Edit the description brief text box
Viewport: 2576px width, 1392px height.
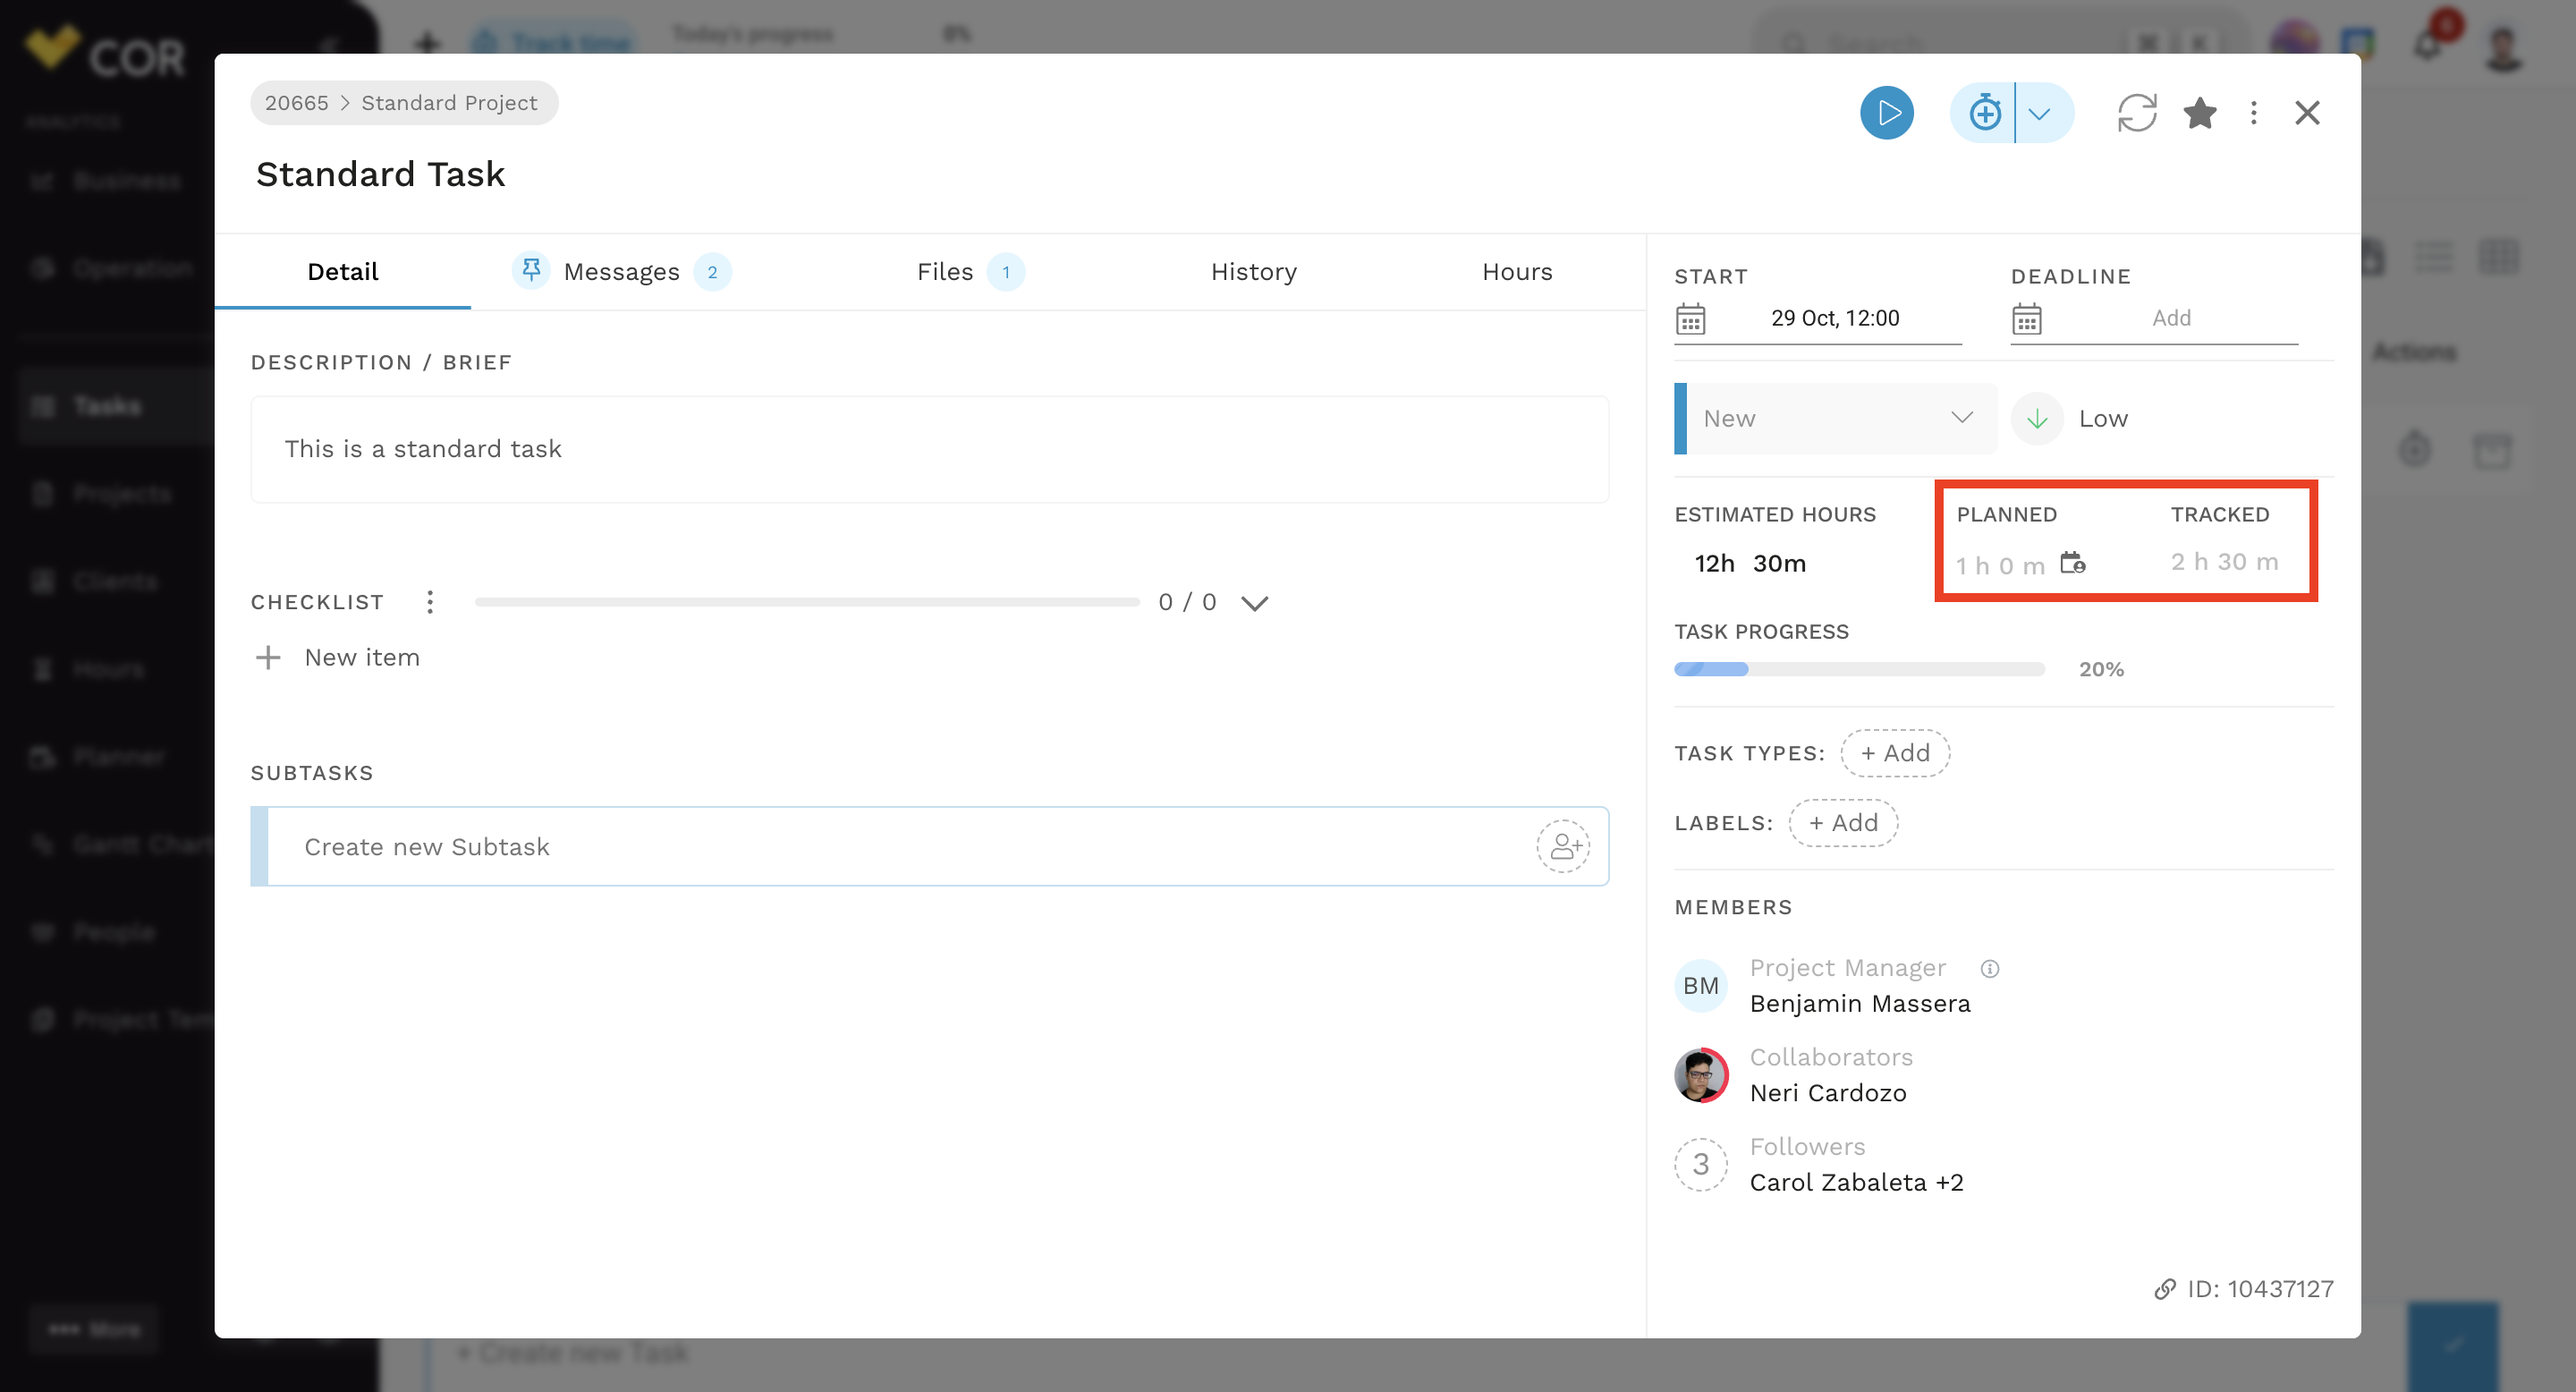(929, 449)
